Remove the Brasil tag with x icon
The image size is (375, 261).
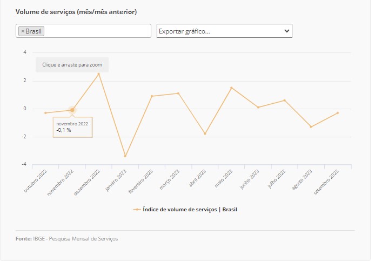(23, 31)
